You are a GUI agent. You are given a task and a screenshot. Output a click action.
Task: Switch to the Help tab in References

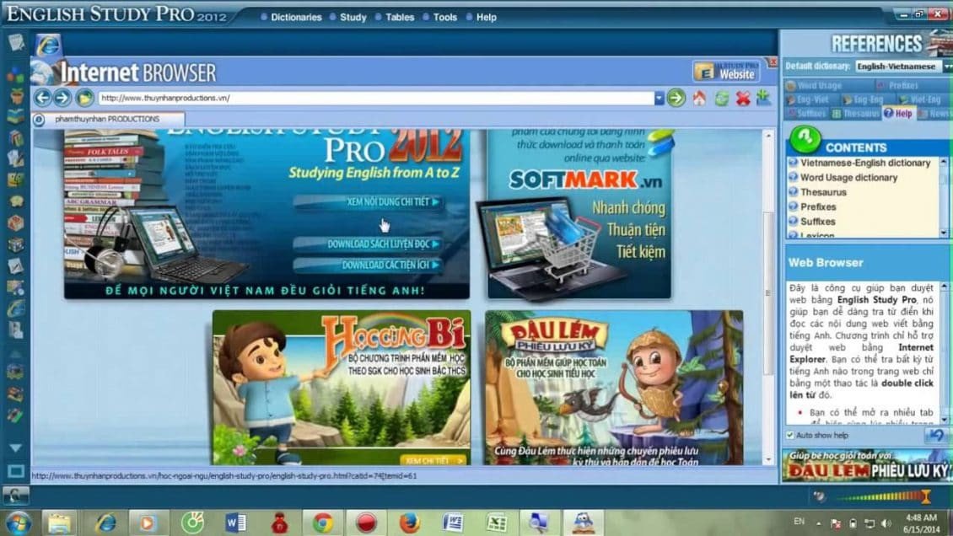[898, 113]
